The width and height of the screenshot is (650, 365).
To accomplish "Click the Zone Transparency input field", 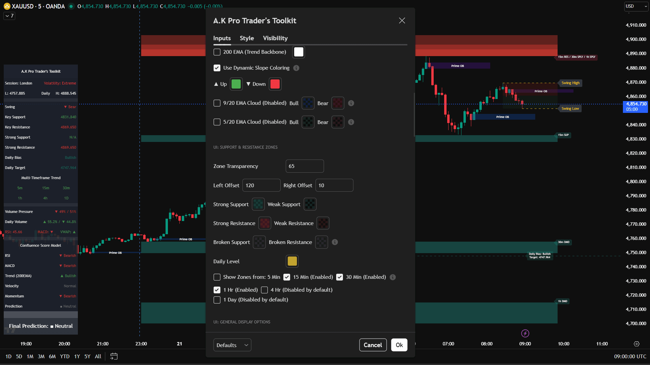I will pyautogui.click(x=304, y=166).
